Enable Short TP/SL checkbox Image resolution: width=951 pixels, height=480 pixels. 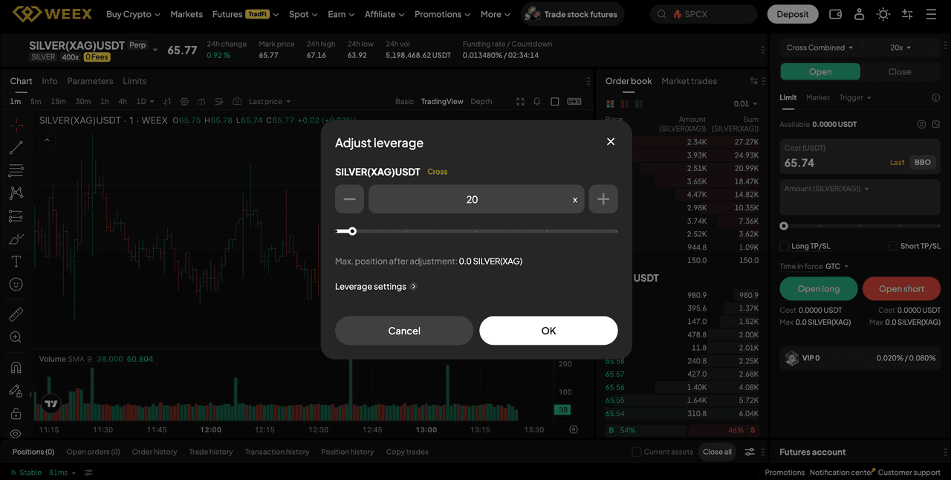(893, 246)
